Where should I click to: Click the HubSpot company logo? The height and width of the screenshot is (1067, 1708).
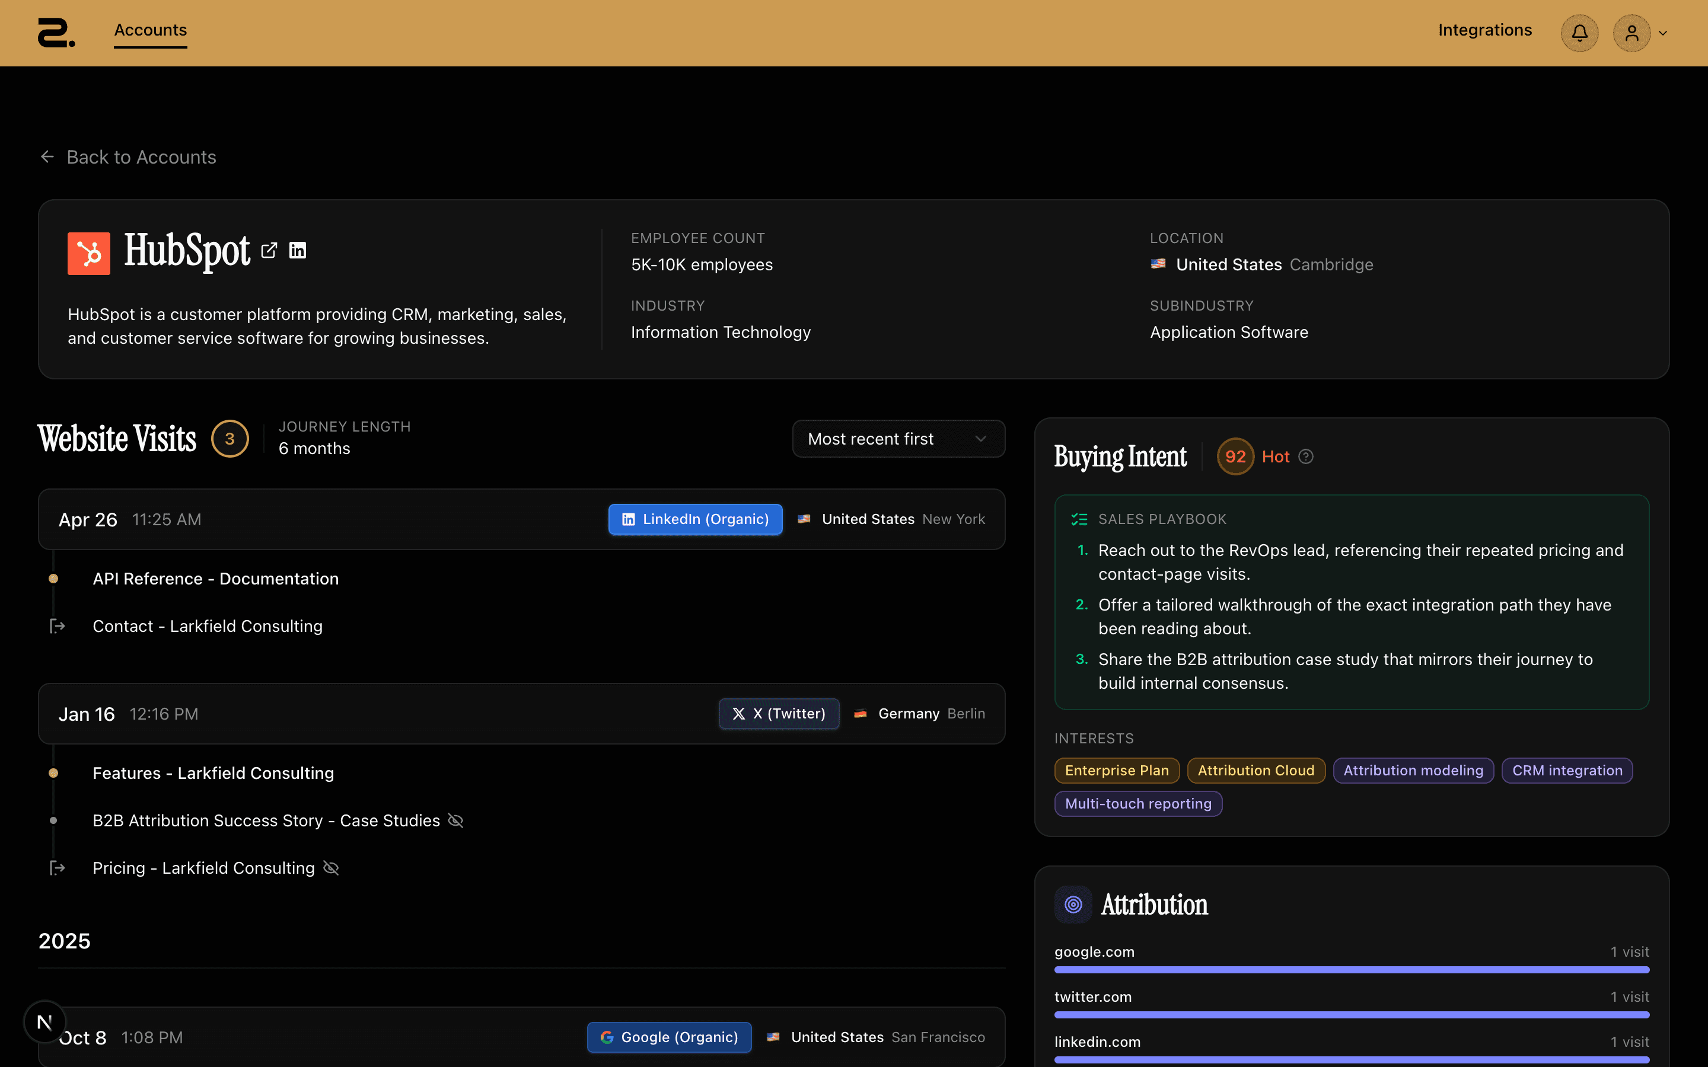pyautogui.click(x=89, y=253)
